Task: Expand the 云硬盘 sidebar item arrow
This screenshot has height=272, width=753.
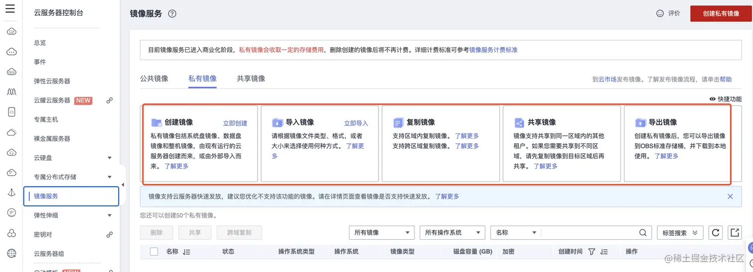Action: [x=110, y=158]
